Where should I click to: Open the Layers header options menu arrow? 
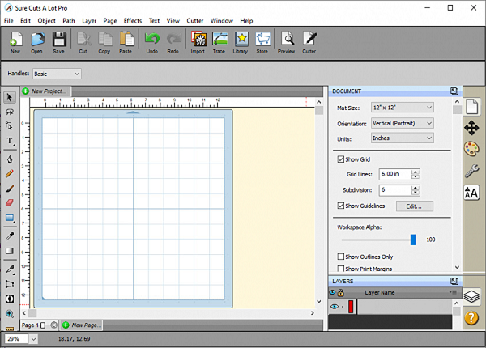point(453,292)
